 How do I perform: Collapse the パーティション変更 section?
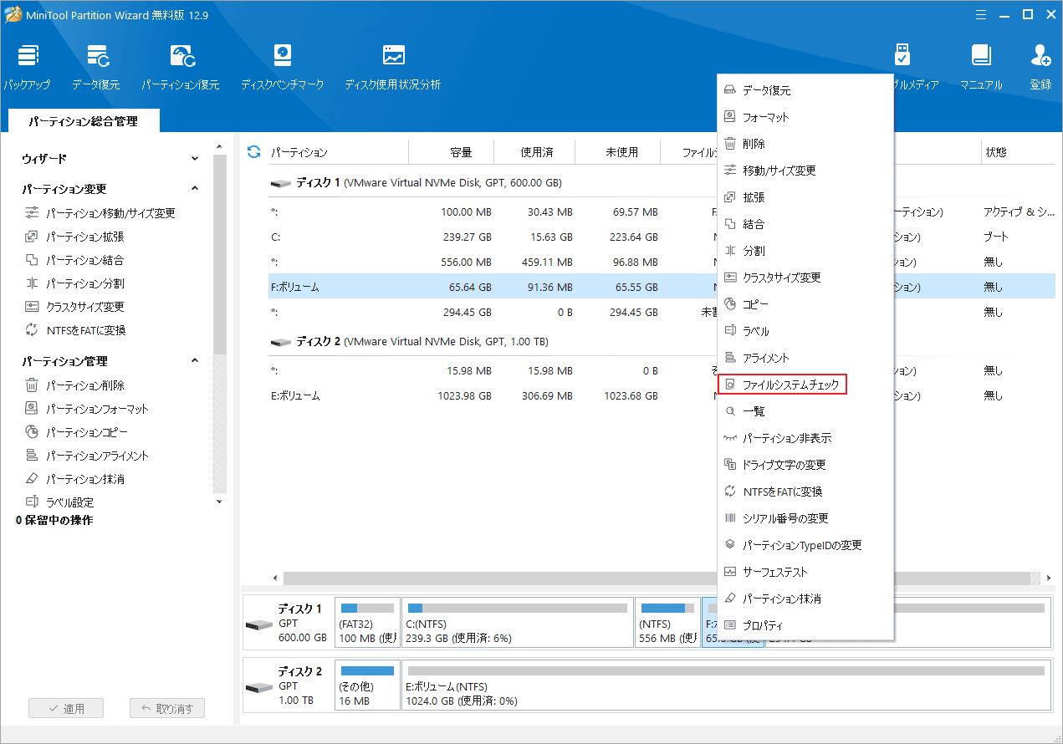(x=195, y=189)
